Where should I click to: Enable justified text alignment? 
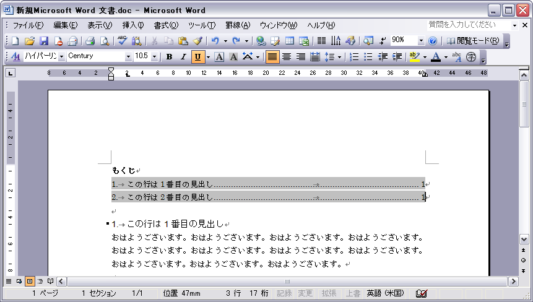pos(272,57)
